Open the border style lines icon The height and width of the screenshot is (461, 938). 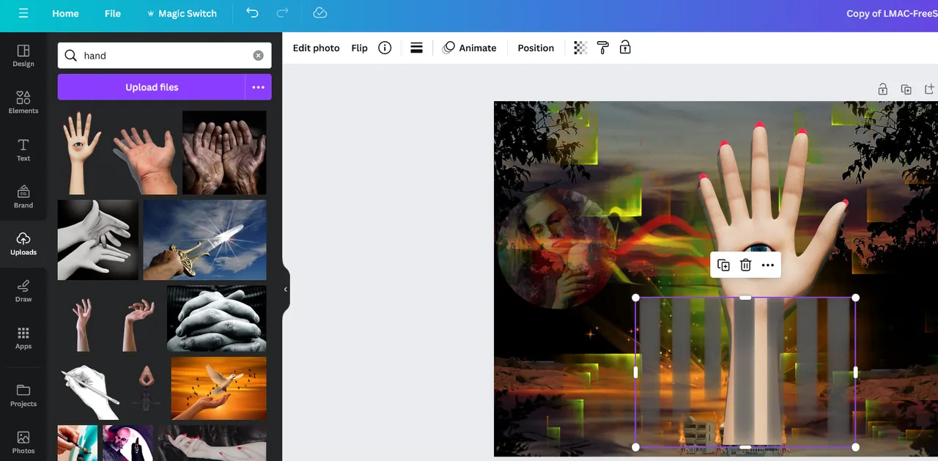tap(416, 48)
